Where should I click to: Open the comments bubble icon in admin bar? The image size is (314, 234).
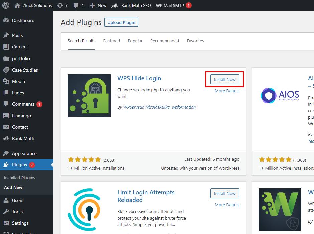(76, 6)
